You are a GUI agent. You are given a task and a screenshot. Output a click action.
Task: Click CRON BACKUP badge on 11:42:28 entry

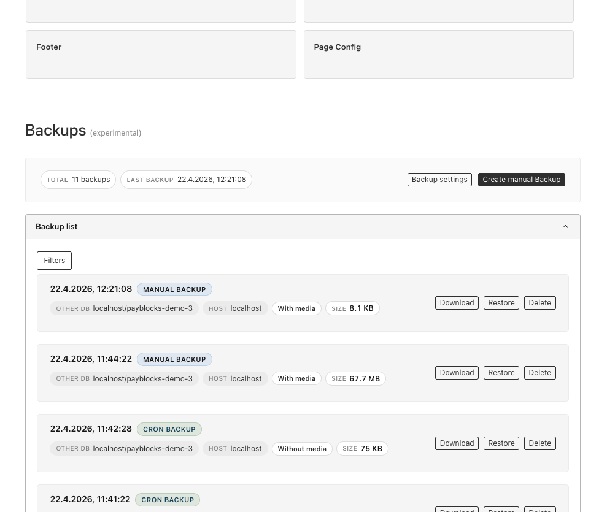[169, 430]
